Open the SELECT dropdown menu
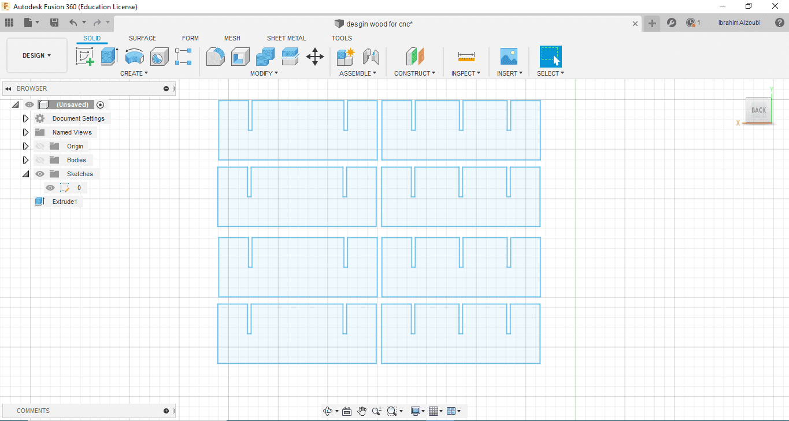Viewport: 789px width, 421px height. (x=550, y=73)
